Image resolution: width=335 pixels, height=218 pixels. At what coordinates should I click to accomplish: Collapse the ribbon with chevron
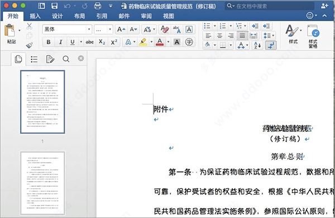(325, 16)
